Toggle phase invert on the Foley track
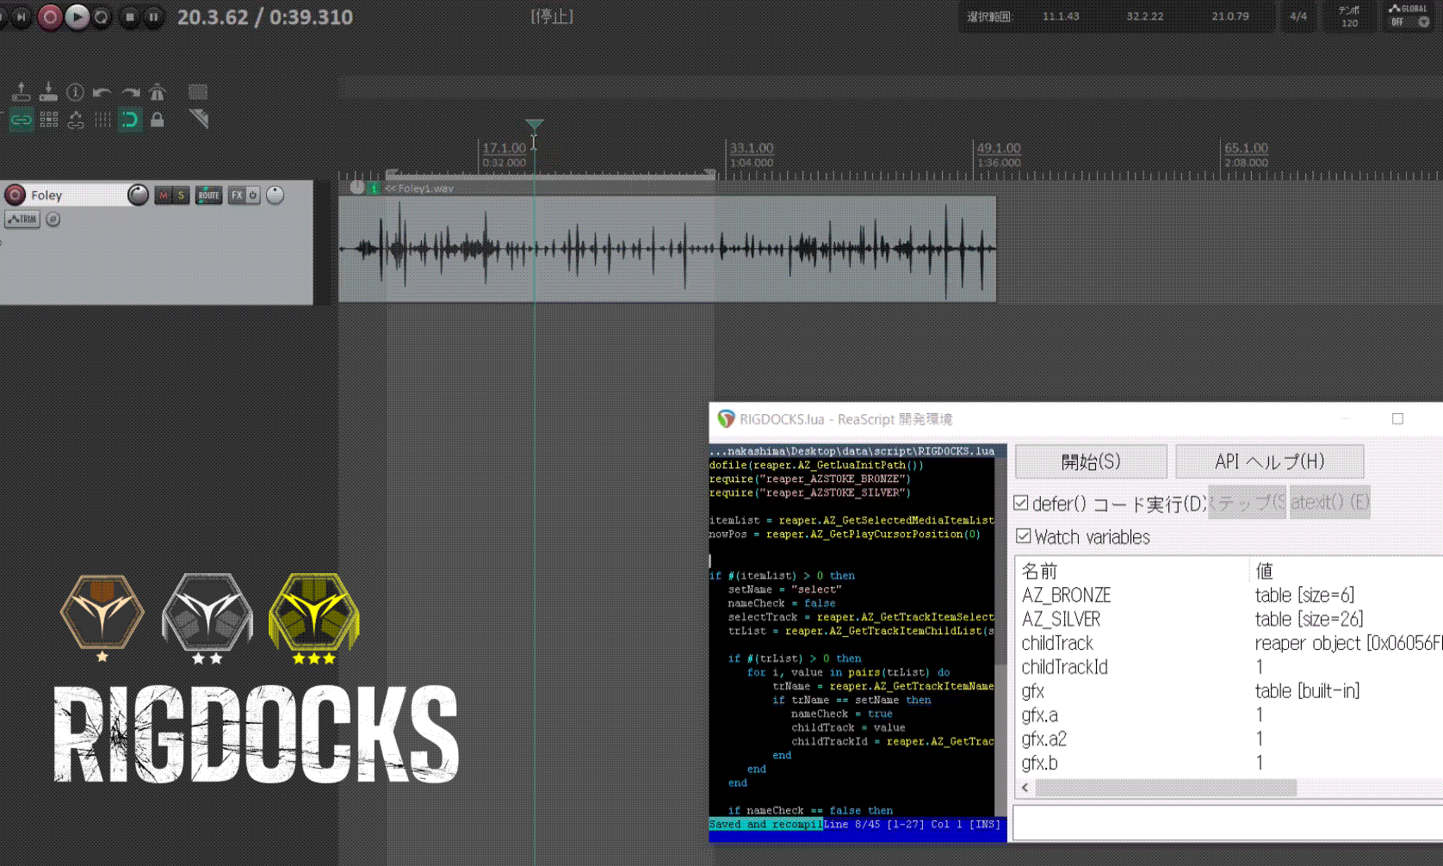 pos(53,220)
